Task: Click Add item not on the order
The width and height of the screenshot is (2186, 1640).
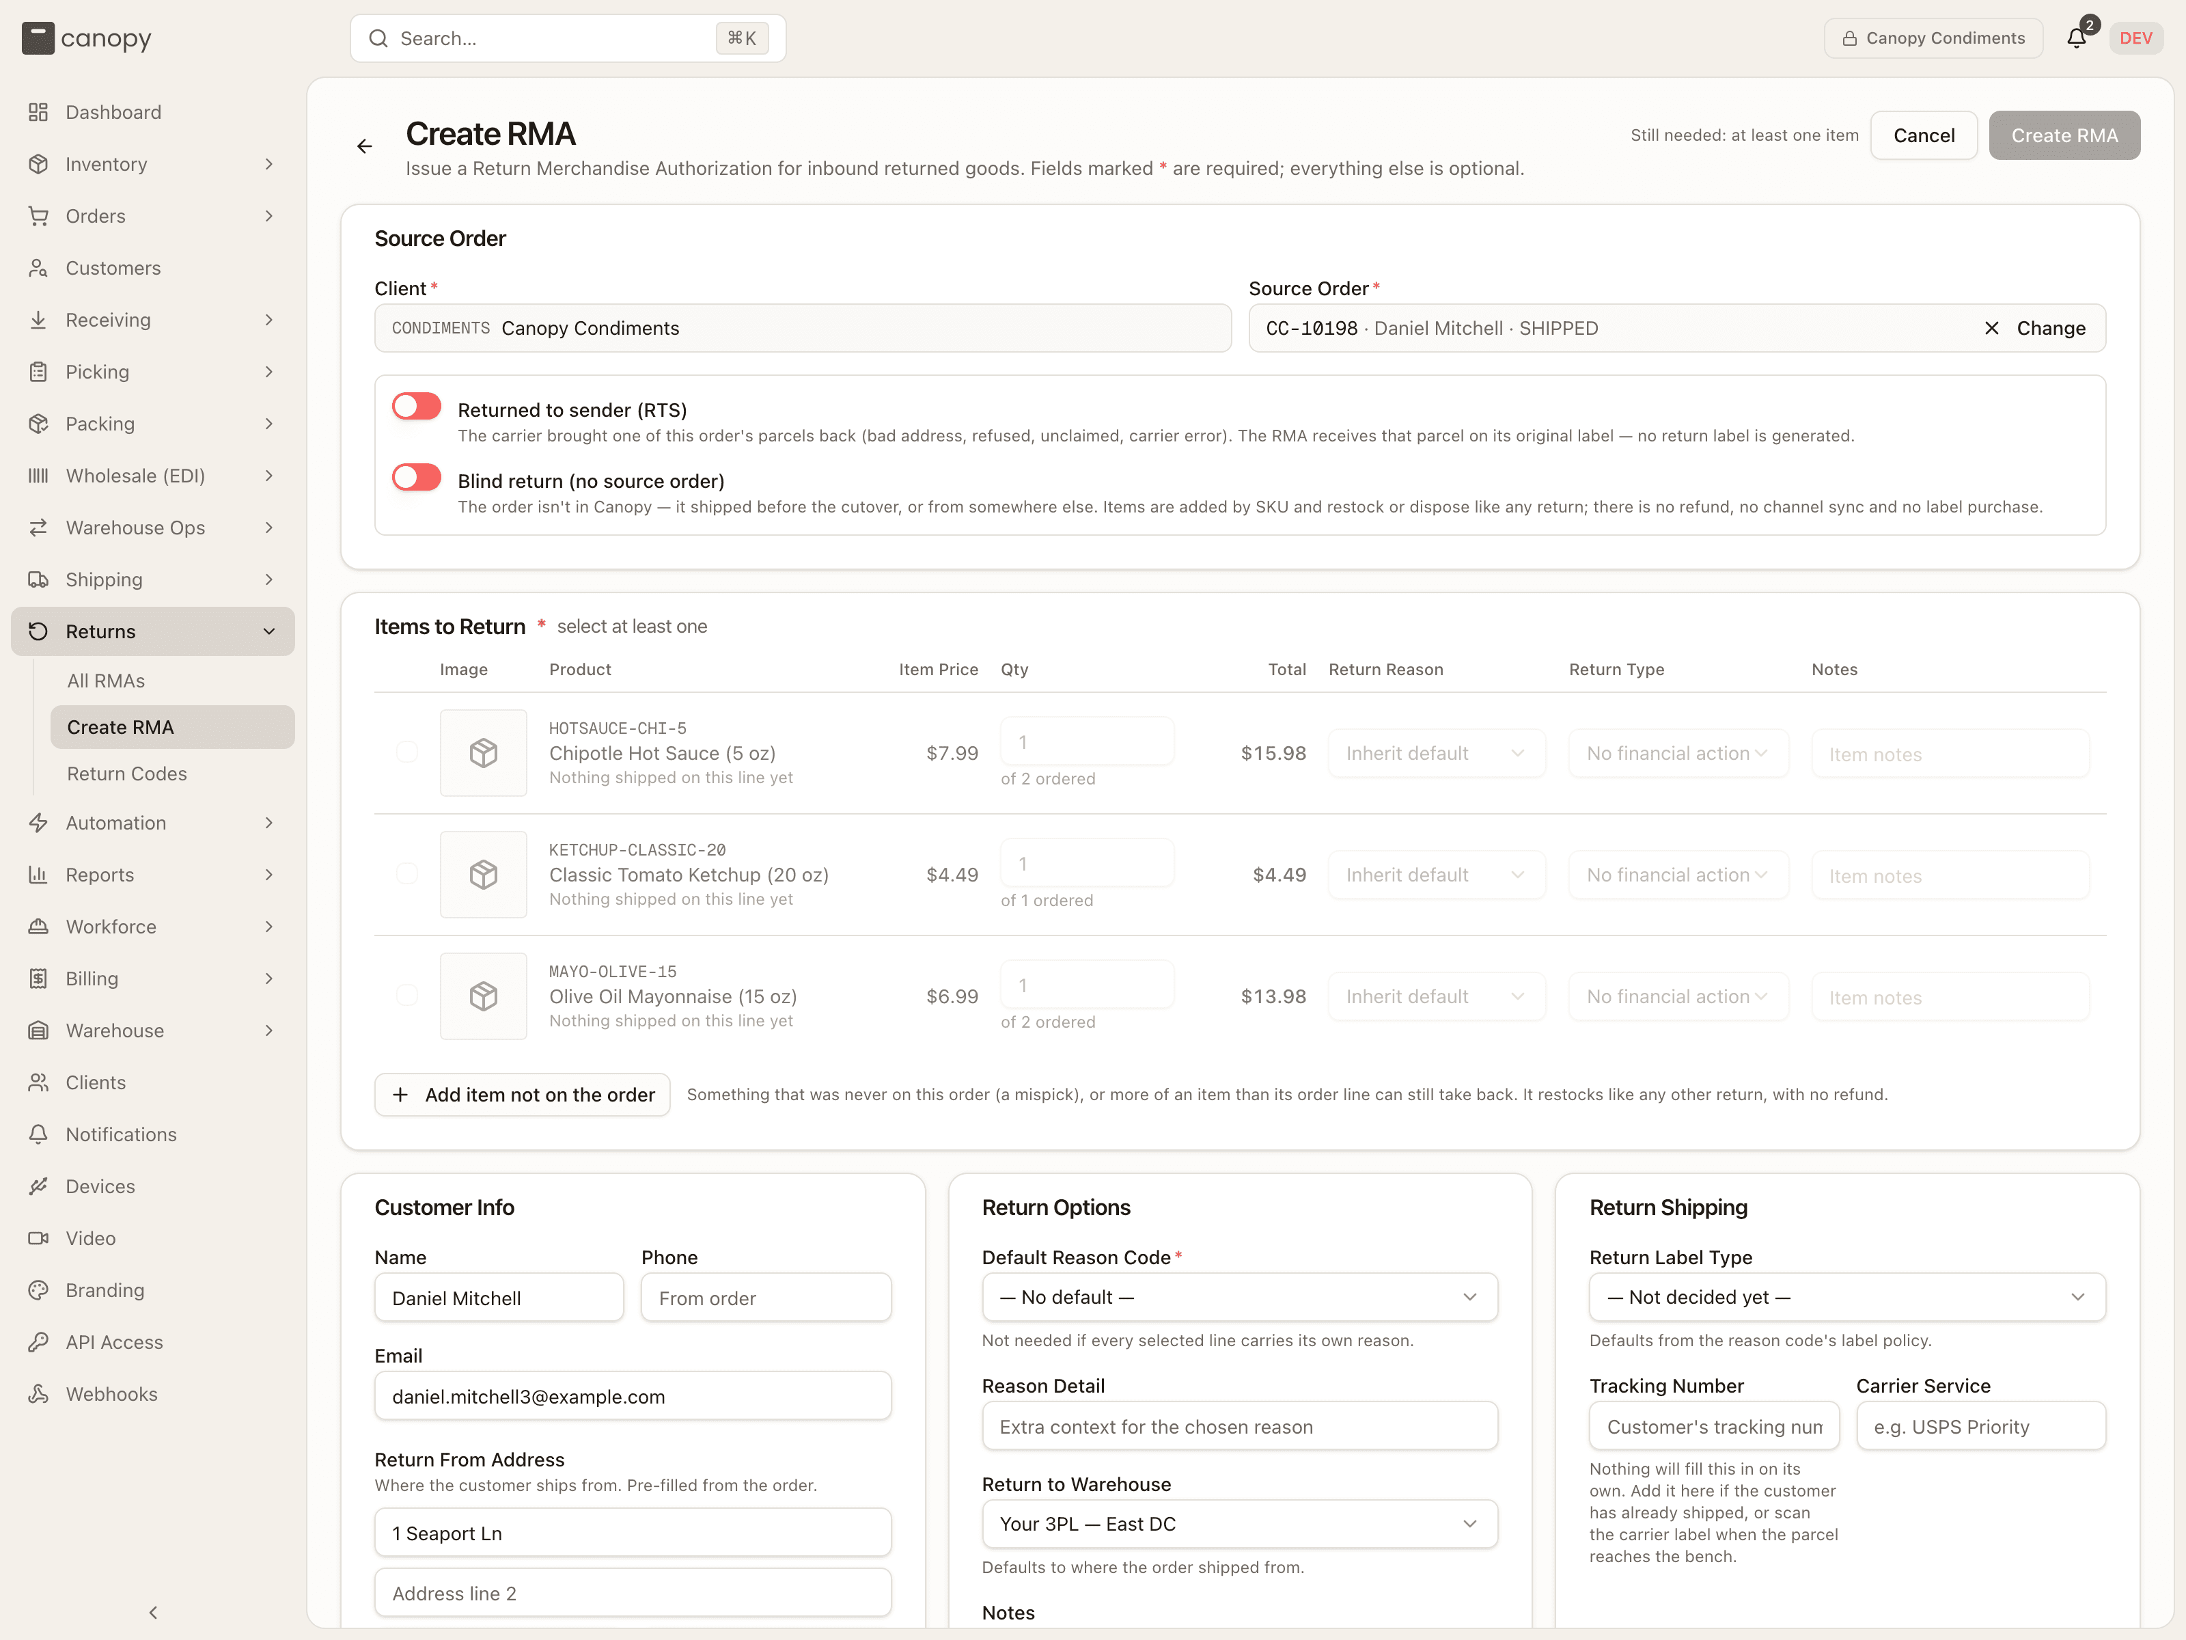Action: click(x=522, y=1094)
